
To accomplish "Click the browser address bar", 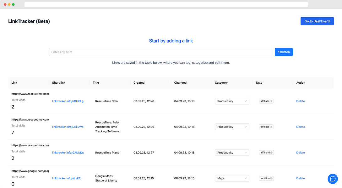I will 166,4.
